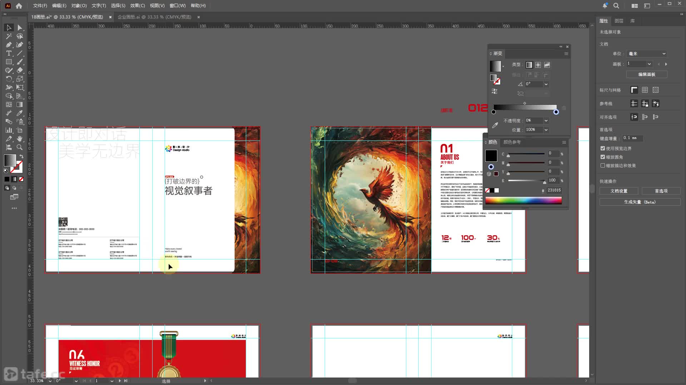Choose the Scale tool
Viewport: 686px width, 385px height.
click(x=20, y=79)
